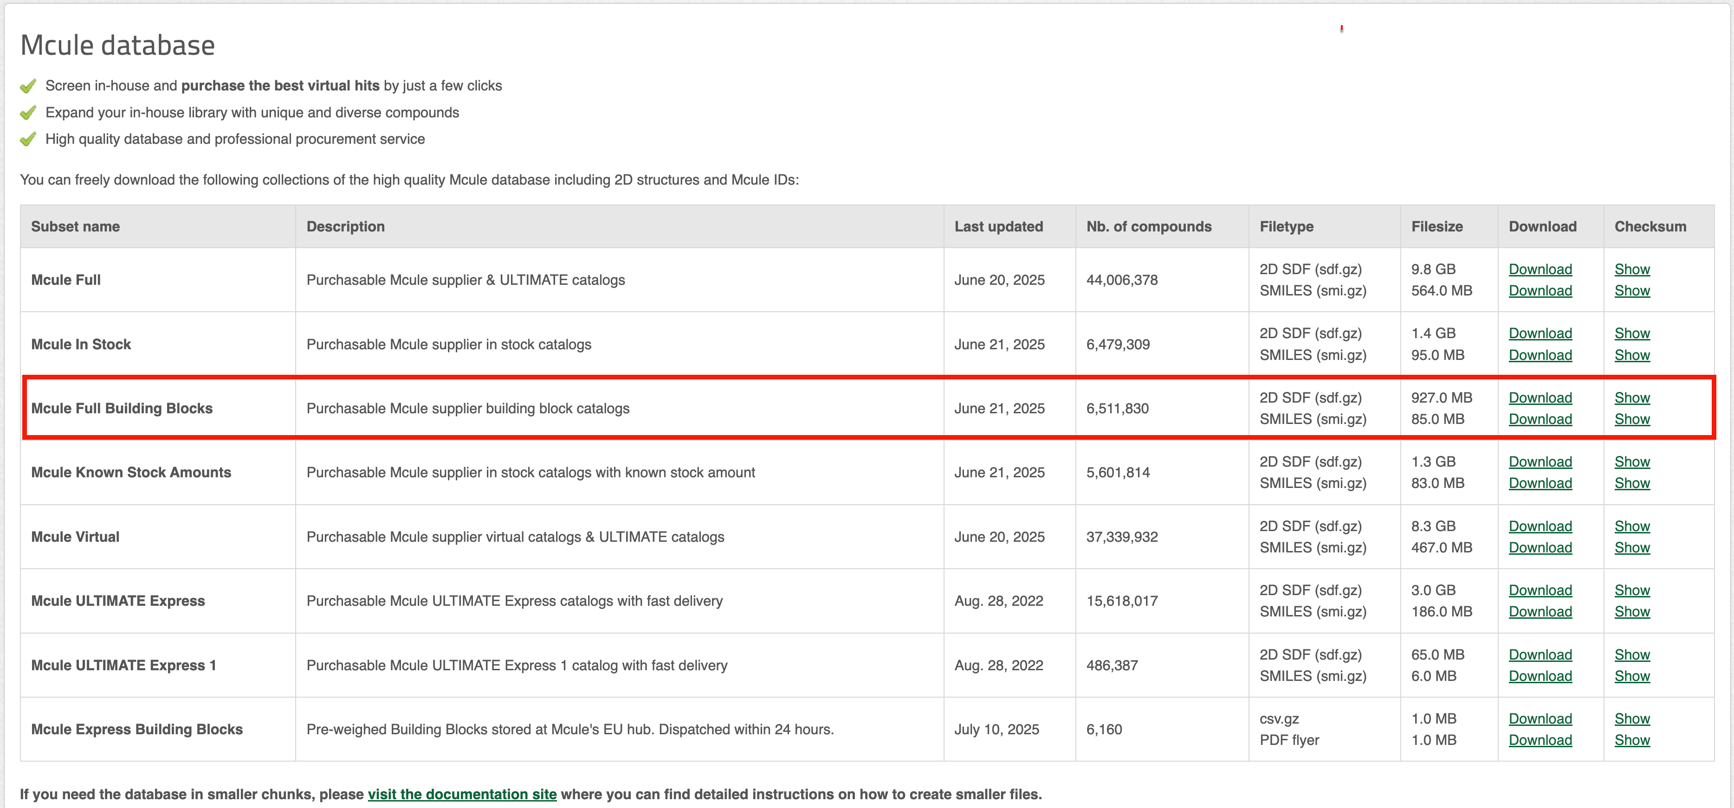Show checksum for ULTIMATE Express 1 SMILES
The width and height of the screenshot is (1734, 808).
pyautogui.click(x=1632, y=676)
